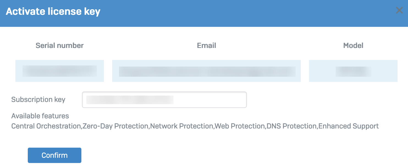
Task: Click the Enhanced Support feature text
Action: pos(349,126)
